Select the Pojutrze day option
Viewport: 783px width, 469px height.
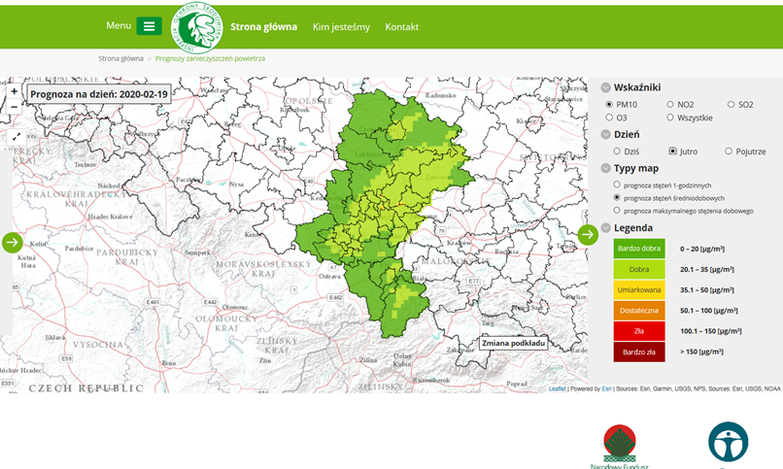729,151
